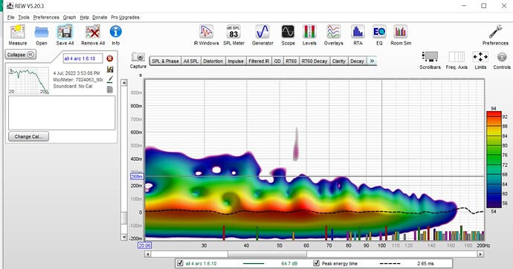This screenshot has width=513, height=269.
Task: Open the EQ window
Action: [x=379, y=35]
